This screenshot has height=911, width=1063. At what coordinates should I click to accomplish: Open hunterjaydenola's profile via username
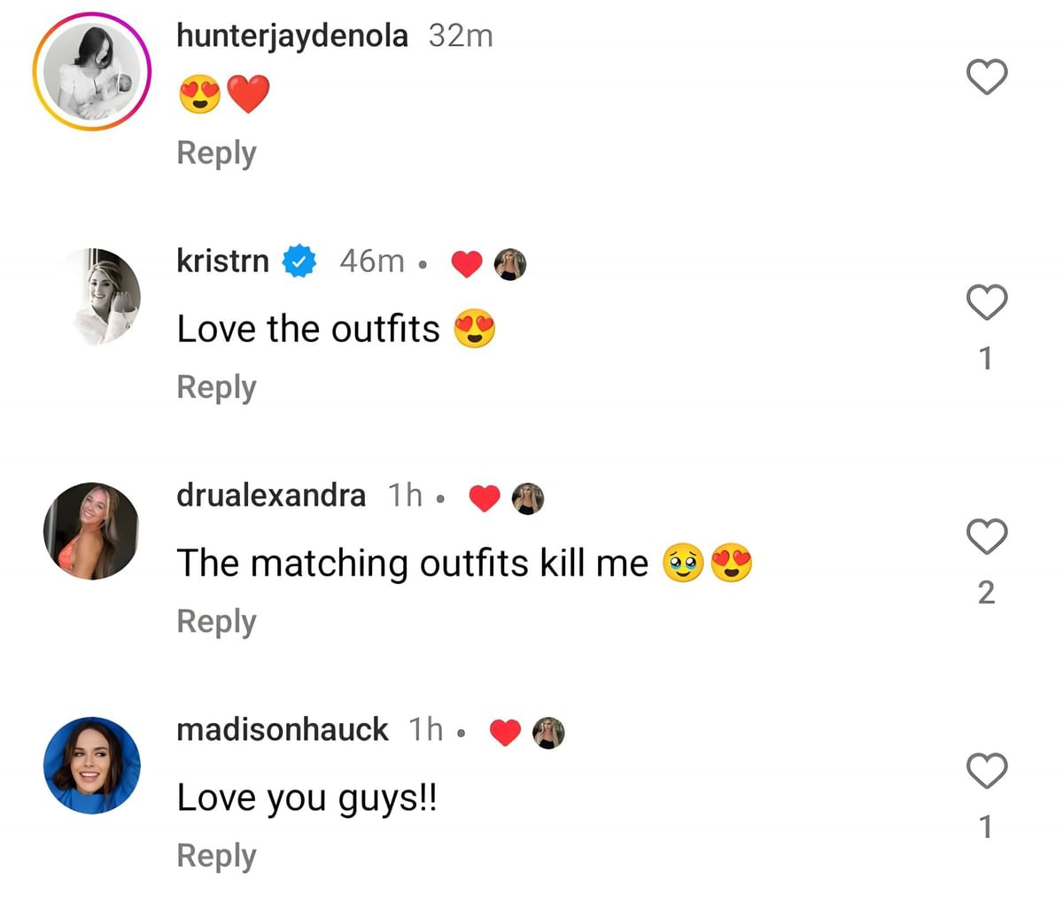(x=292, y=35)
